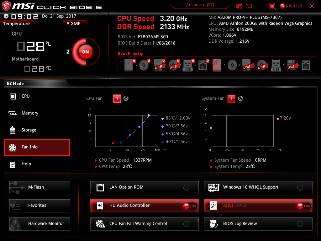
Task: Select the UEFI CD/DVD boot device
Action: click(x=144, y=65)
